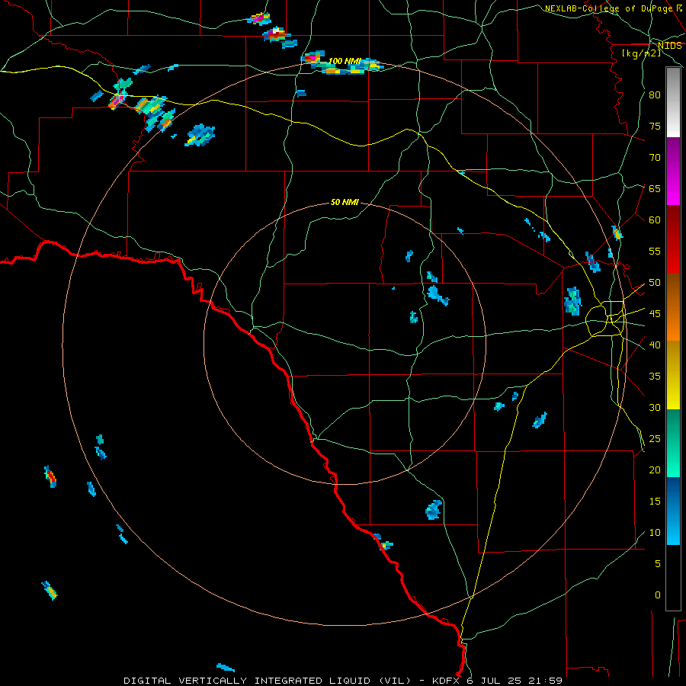
Task: Pick the magenta-purple segment of the color bar
Action: pos(673,171)
